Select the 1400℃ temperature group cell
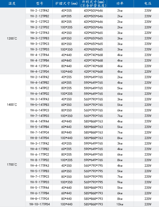 click(x=12, y=105)
